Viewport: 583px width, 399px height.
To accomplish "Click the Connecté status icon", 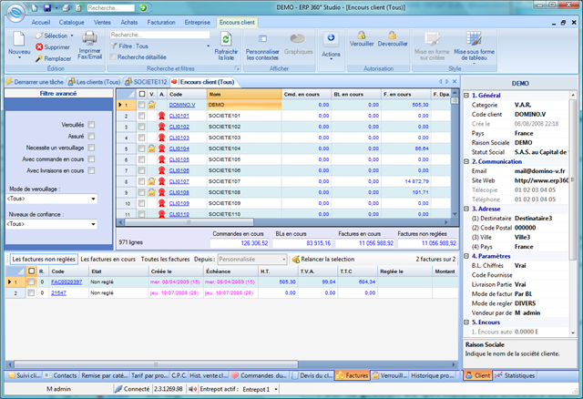I will click(x=118, y=389).
